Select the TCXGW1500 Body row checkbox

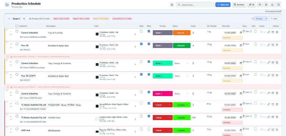(17, 103)
